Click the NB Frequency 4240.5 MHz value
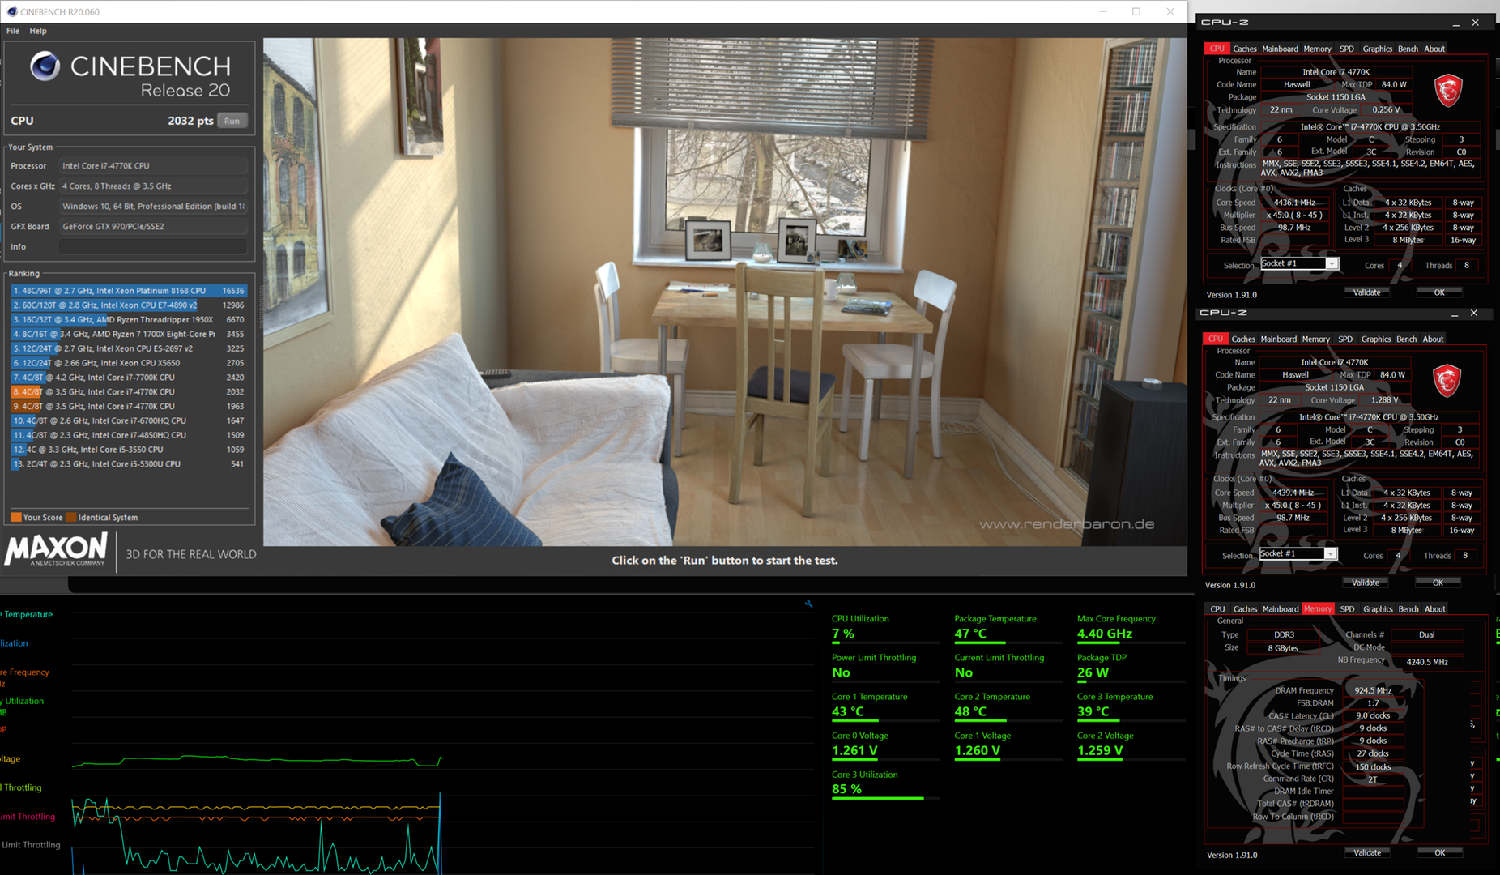 (1427, 662)
